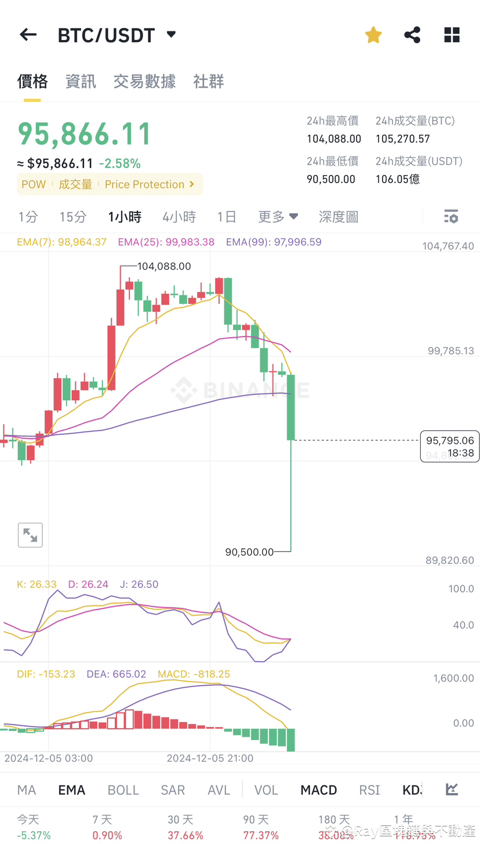Open chart settings icon beside 深度圖
The width and height of the screenshot is (480, 844).
(x=451, y=216)
